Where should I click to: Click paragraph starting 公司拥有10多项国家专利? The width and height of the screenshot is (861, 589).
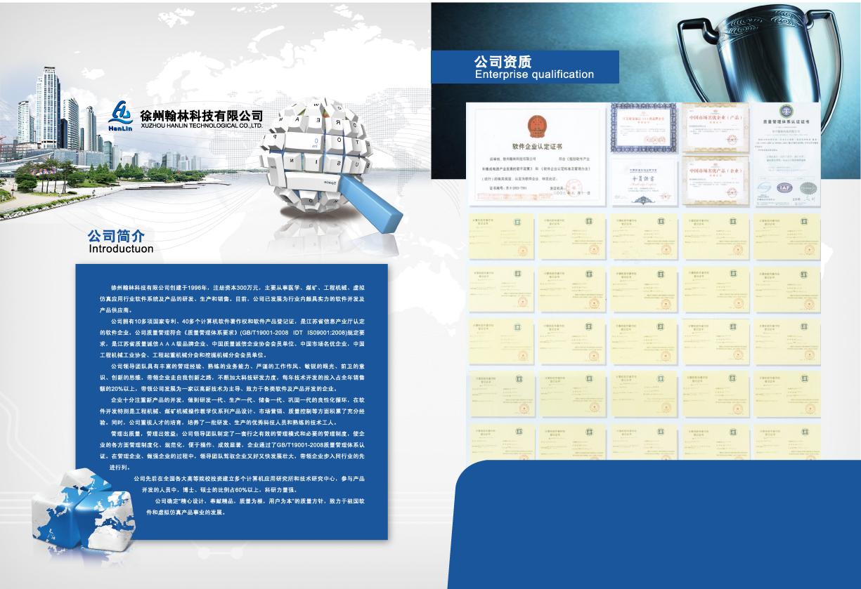point(232,338)
